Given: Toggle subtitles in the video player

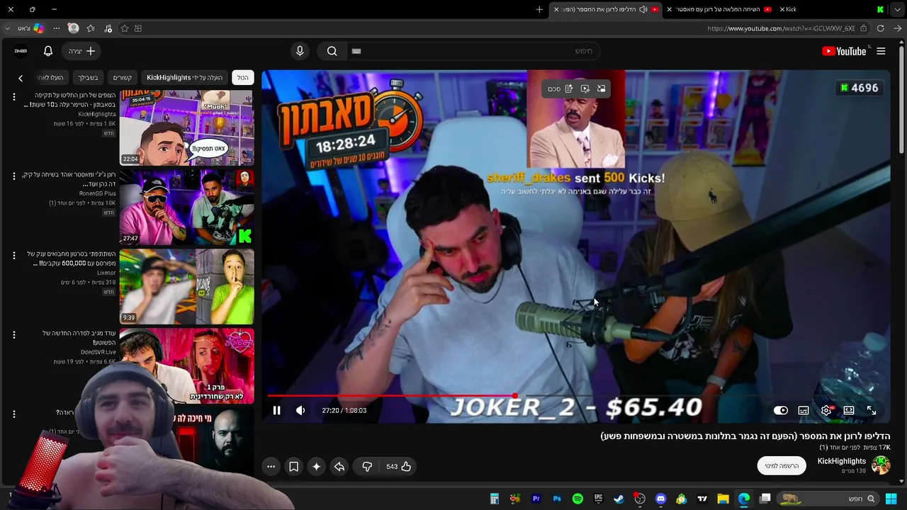Looking at the screenshot, I should coord(804,410).
